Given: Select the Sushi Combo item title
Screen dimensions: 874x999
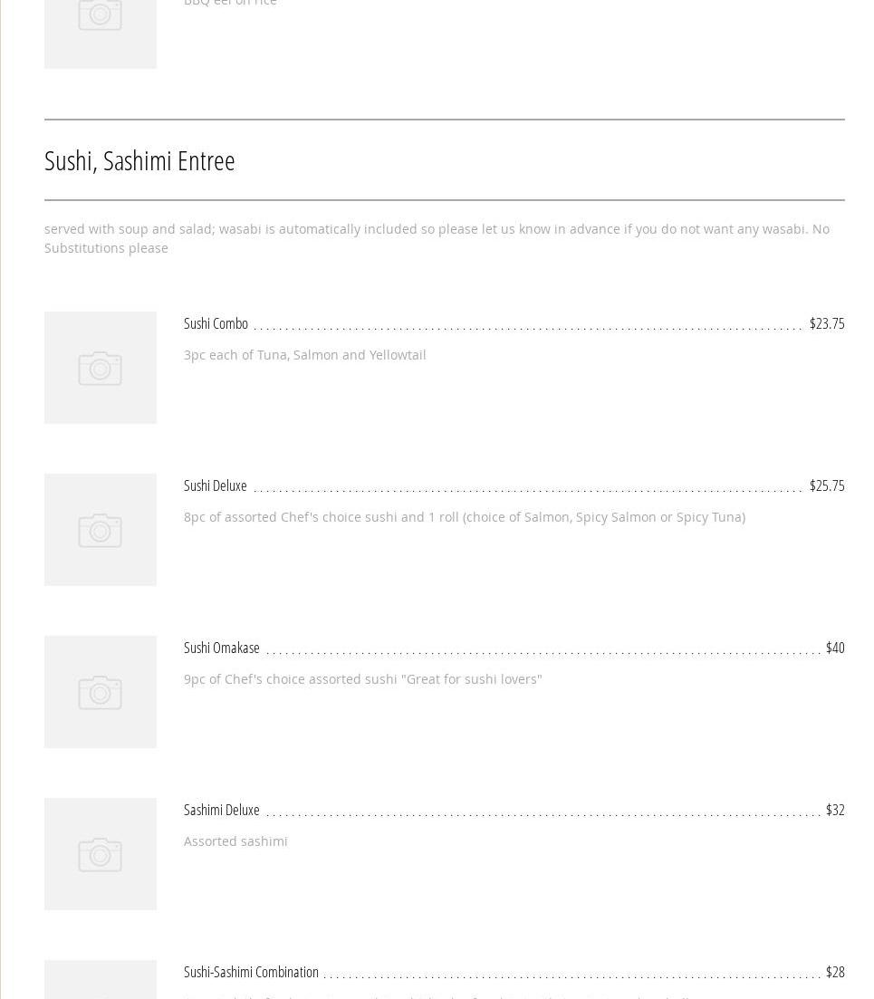Looking at the screenshot, I should coord(216,323).
